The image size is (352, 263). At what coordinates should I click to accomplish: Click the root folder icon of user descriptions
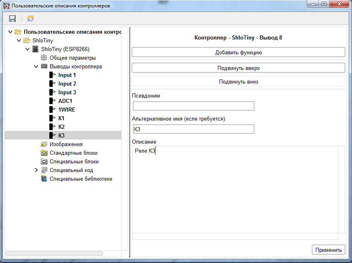click(x=18, y=32)
